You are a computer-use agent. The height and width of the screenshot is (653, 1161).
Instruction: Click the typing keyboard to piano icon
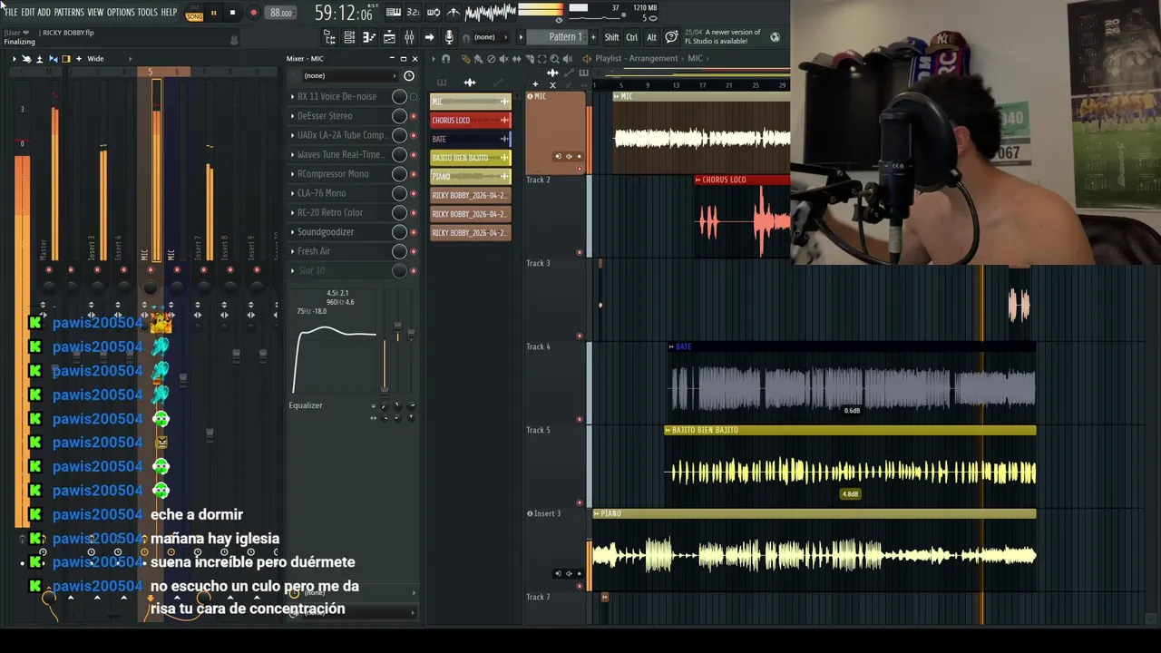[x=394, y=12]
